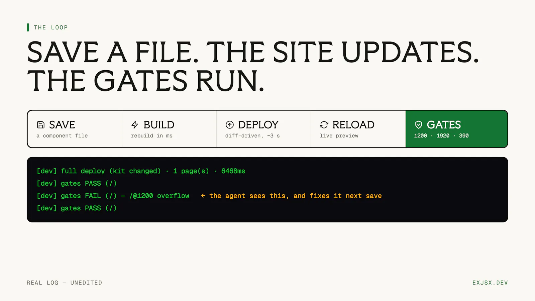The width and height of the screenshot is (535, 301).
Task: Click the 'diff-driven, ~3 s' caption
Action: coord(252,135)
